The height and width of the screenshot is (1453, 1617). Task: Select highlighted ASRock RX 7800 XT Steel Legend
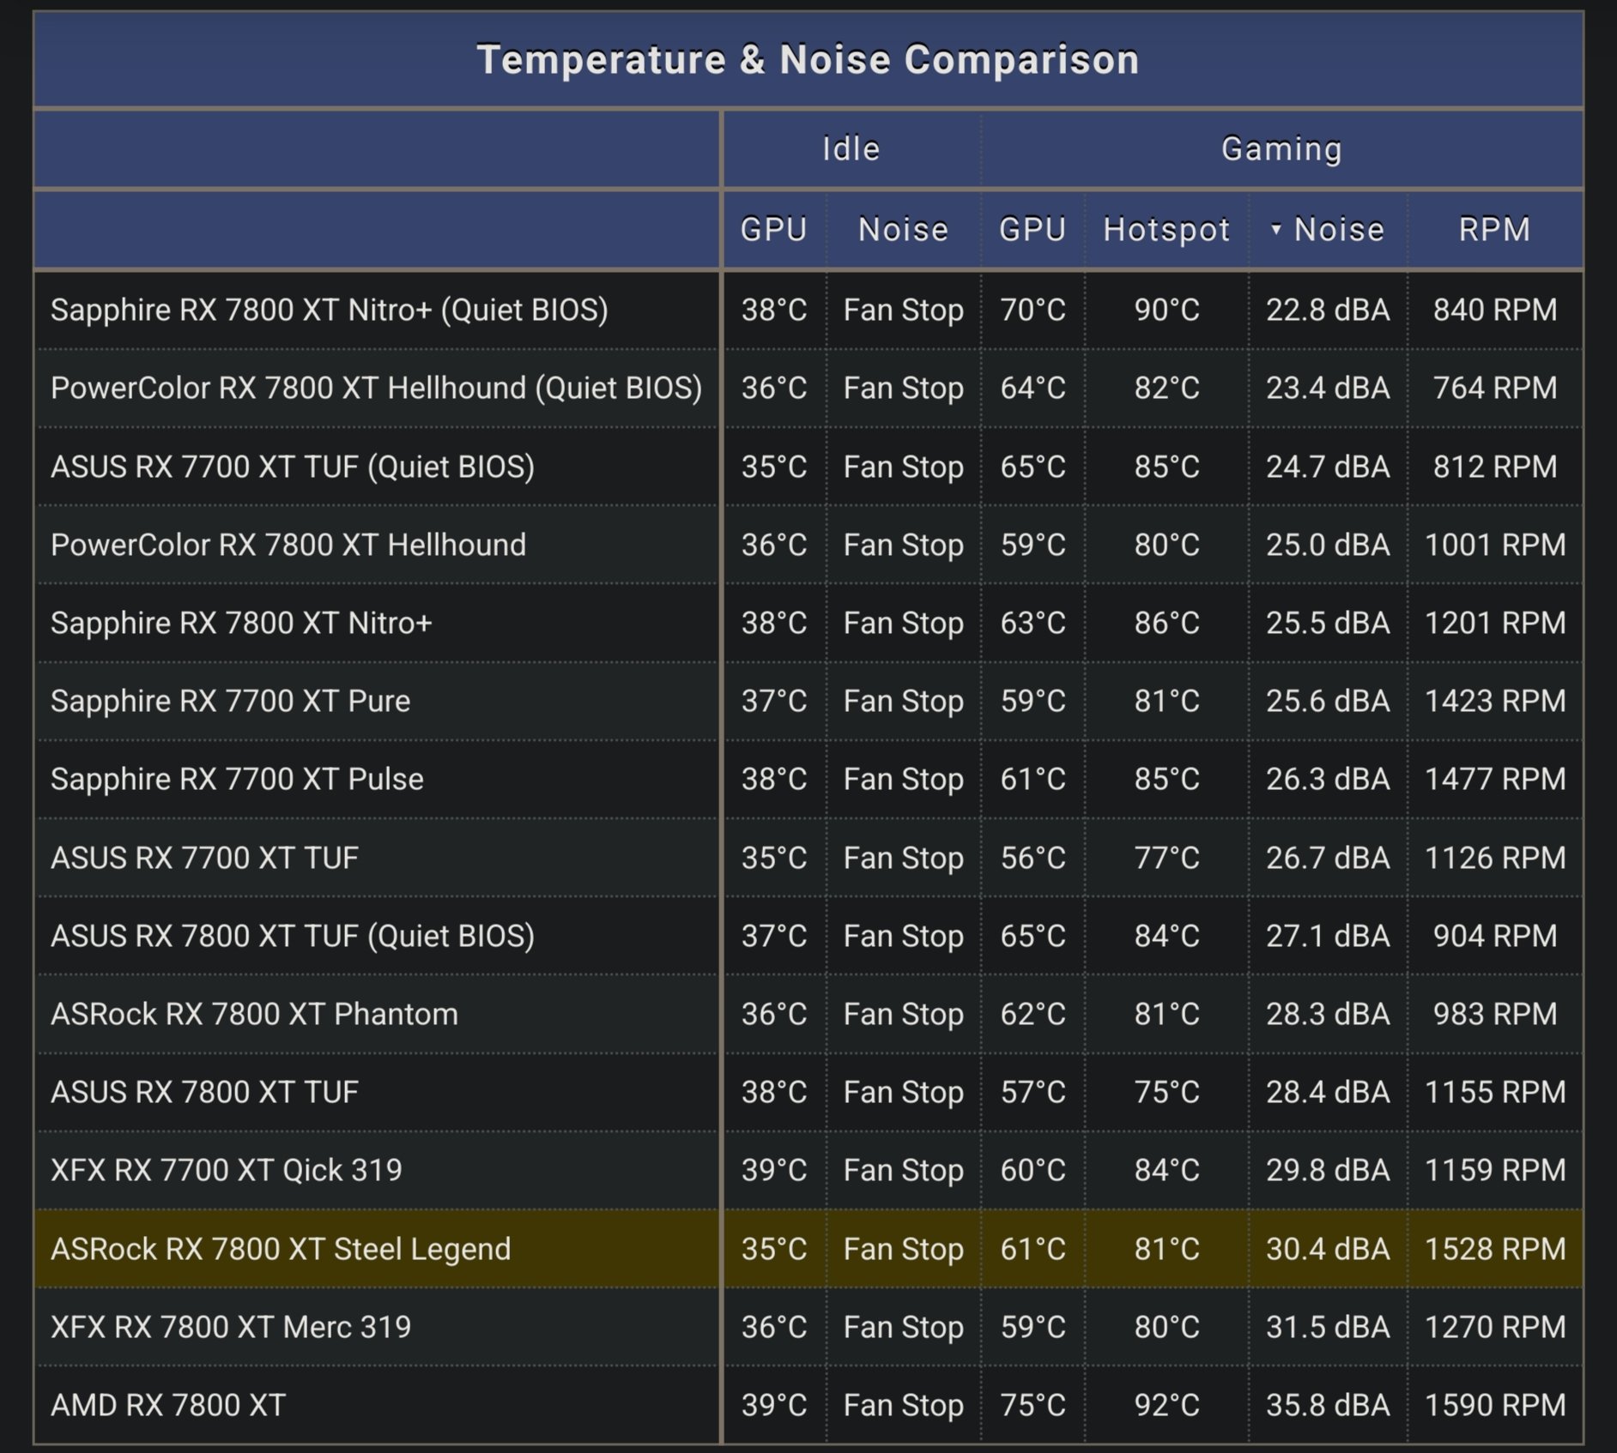coord(281,1249)
